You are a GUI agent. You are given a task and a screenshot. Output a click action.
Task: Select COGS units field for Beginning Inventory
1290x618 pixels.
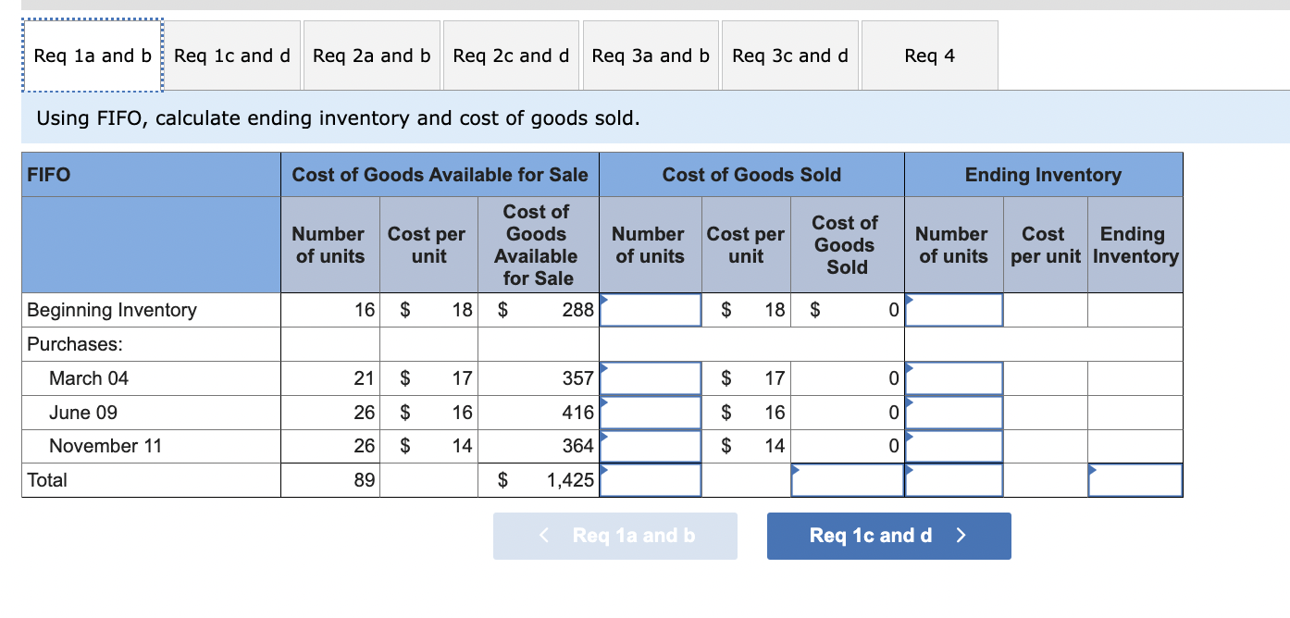pos(651,310)
